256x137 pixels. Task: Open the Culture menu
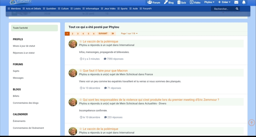pyautogui.click(x=63, y=9)
